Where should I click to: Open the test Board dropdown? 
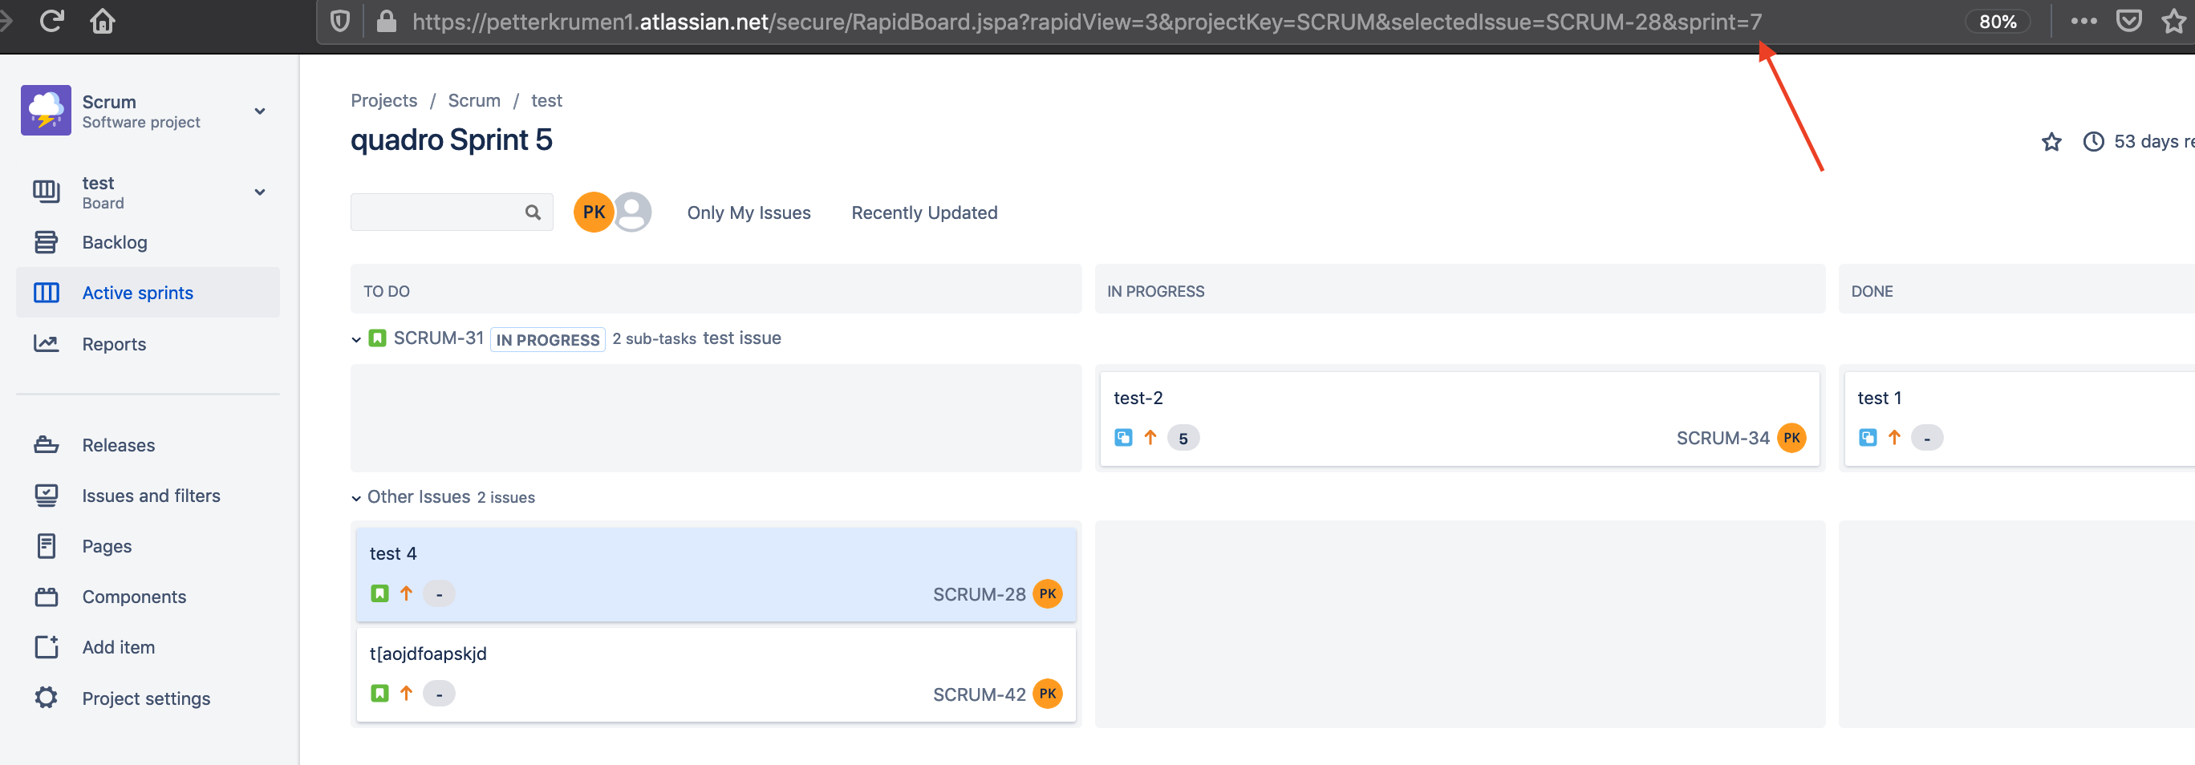coord(260,192)
